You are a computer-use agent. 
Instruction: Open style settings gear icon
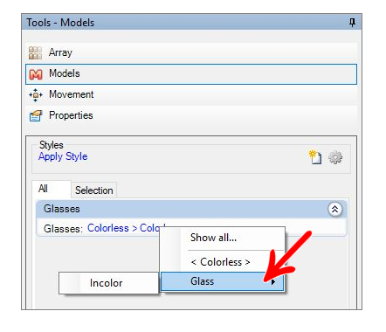[335, 157]
